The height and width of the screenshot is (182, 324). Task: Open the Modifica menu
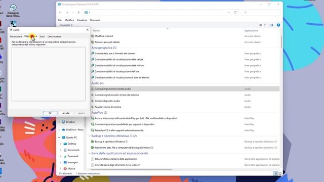coord(69,20)
